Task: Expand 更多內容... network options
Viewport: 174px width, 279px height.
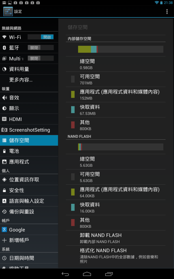Action: [x=29, y=80]
